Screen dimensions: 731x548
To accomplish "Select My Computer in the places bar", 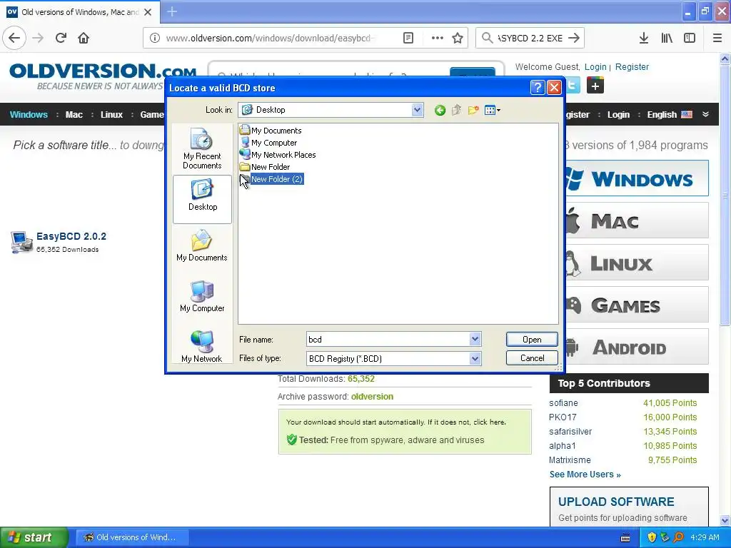I will pyautogui.click(x=202, y=296).
